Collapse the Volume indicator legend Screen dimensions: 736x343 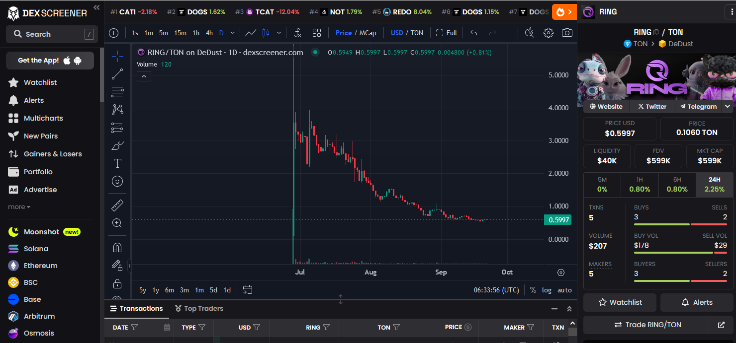[144, 76]
